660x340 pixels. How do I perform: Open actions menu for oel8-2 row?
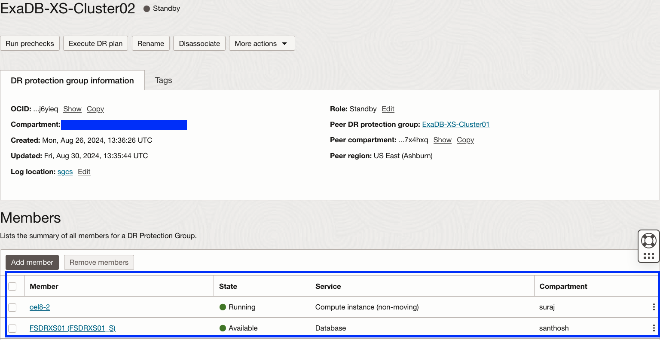pos(654,307)
